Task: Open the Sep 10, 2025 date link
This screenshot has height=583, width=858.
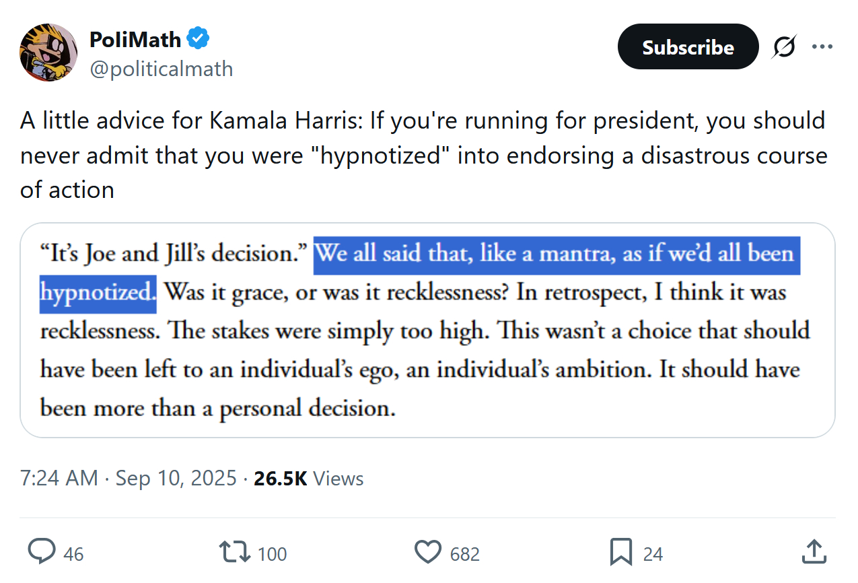Action: (176, 479)
